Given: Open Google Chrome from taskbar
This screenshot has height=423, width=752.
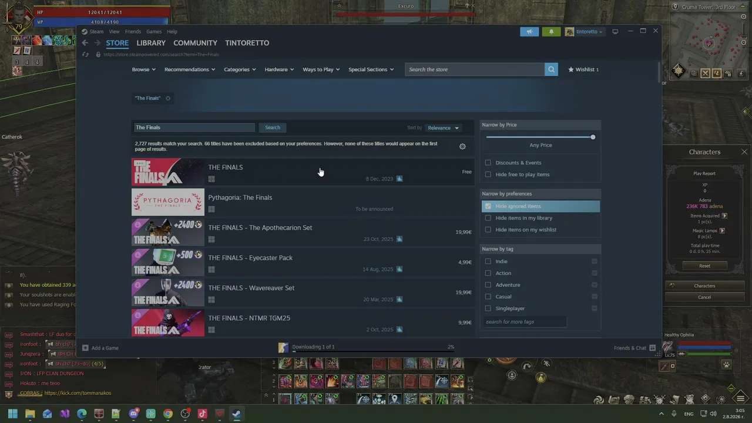Looking at the screenshot, I should click(x=168, y=414).
